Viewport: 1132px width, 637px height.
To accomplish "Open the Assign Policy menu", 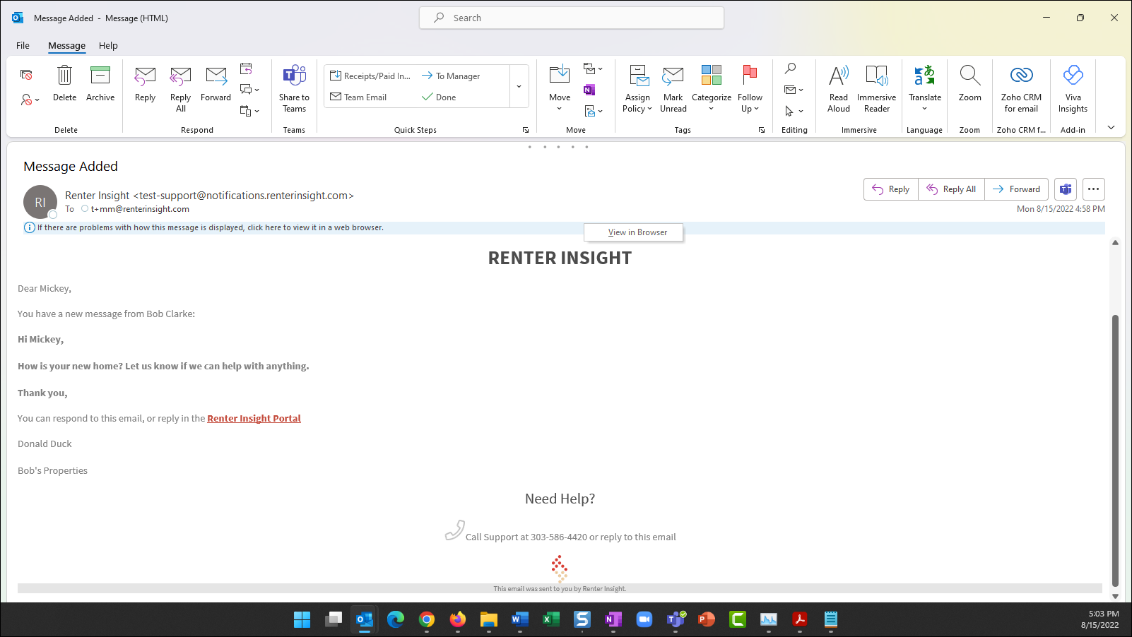I will pos(637,88).
